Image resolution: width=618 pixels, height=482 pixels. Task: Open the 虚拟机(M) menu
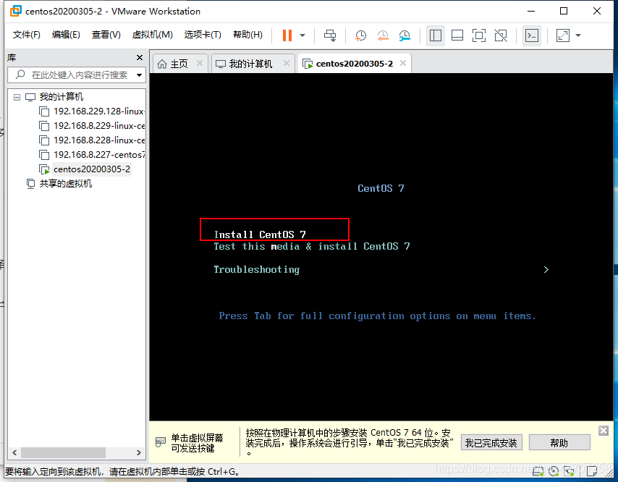(x=152, y=35)
